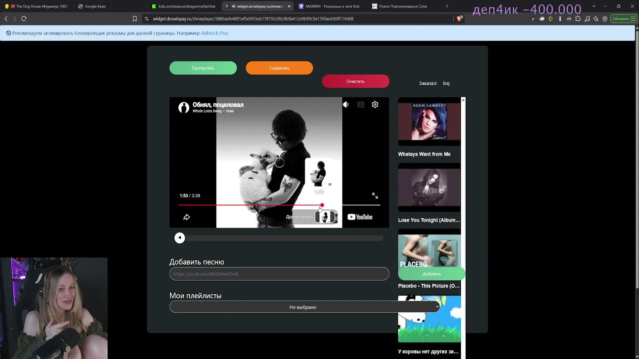Image resolution: width=639 pixels, height=359 pixels.
Task: Go forward in browser history
Action: (x=14, y=18)
